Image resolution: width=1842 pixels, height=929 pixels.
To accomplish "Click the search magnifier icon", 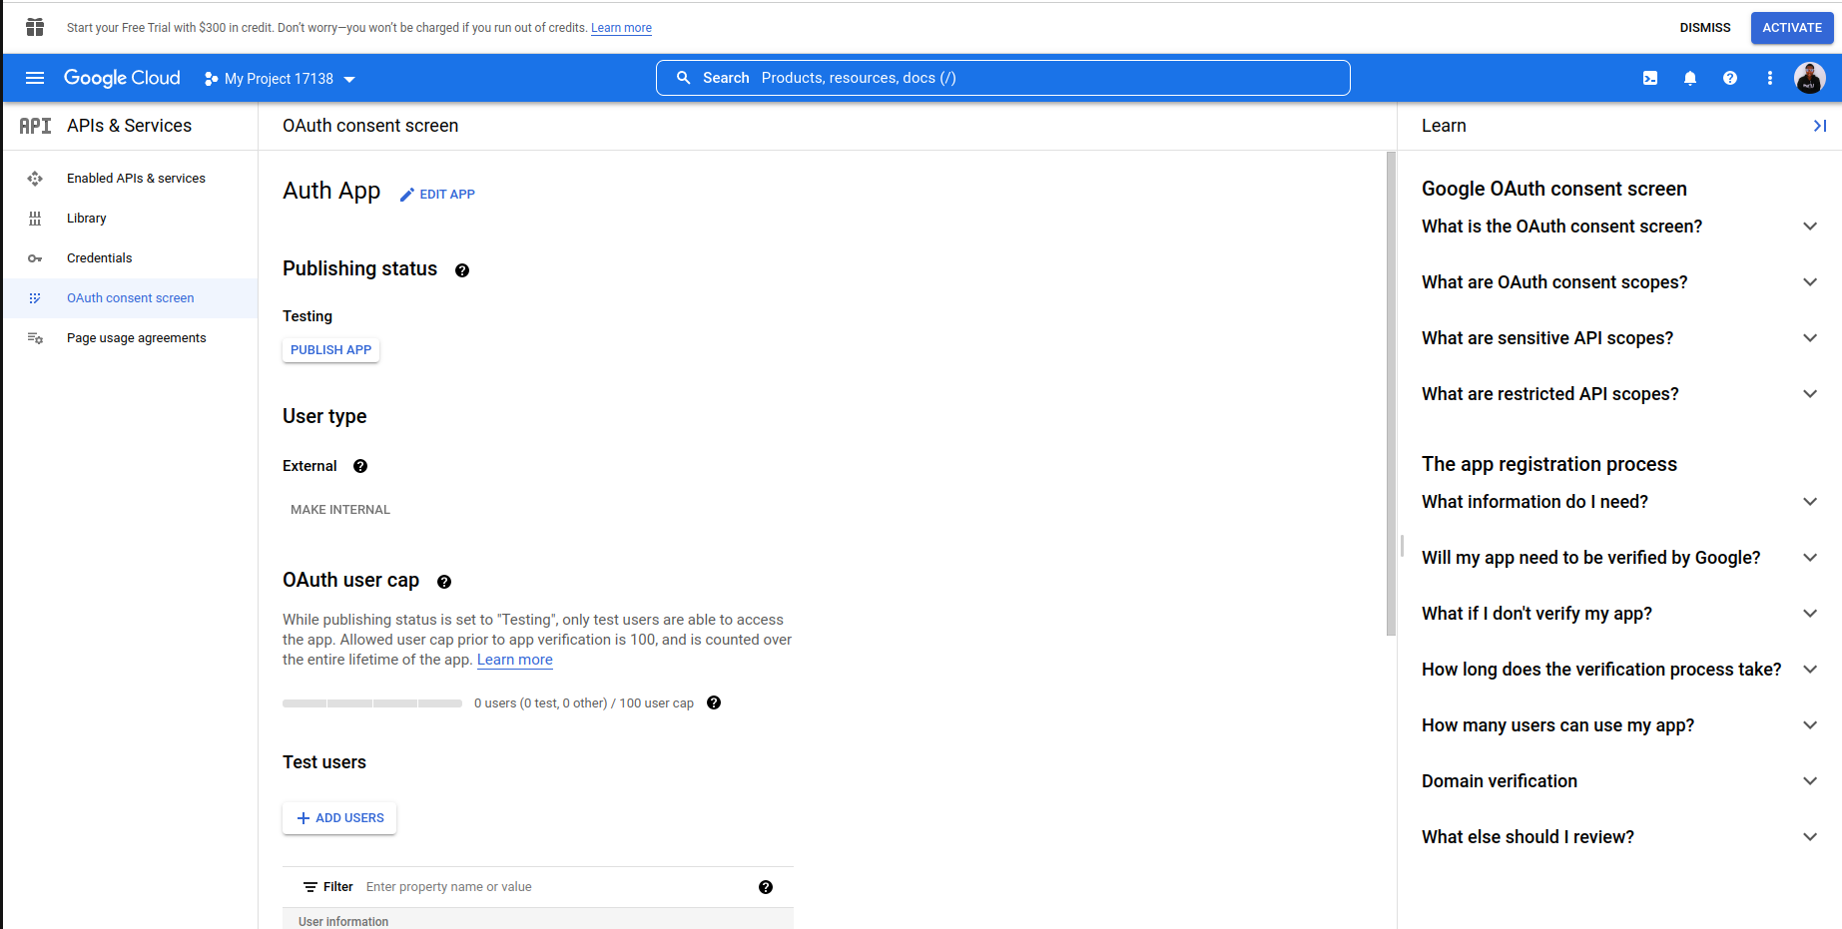I will 684,78.
